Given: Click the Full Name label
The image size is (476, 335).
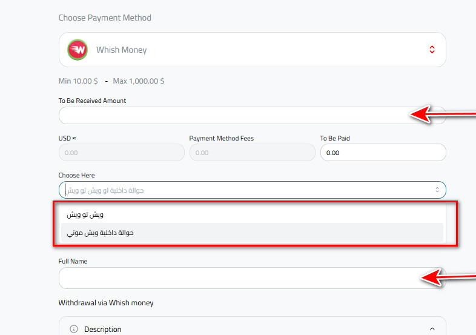Looking at the screenshot, I should [x=73, y=261].
